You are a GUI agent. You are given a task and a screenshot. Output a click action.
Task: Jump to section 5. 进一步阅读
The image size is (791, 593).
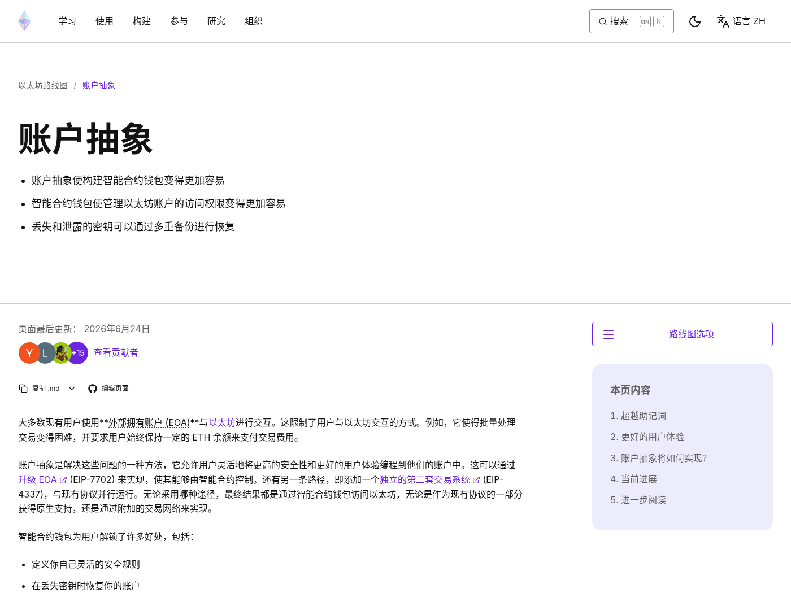[x=638, y=500]
